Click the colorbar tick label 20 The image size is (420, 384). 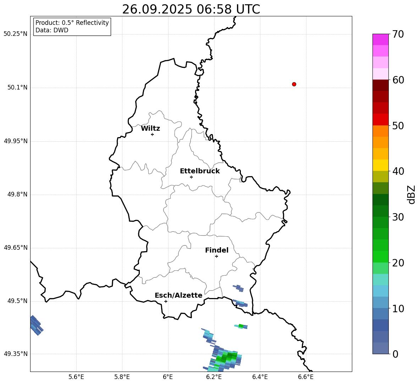pyautogui.click(x=398, y=263)
